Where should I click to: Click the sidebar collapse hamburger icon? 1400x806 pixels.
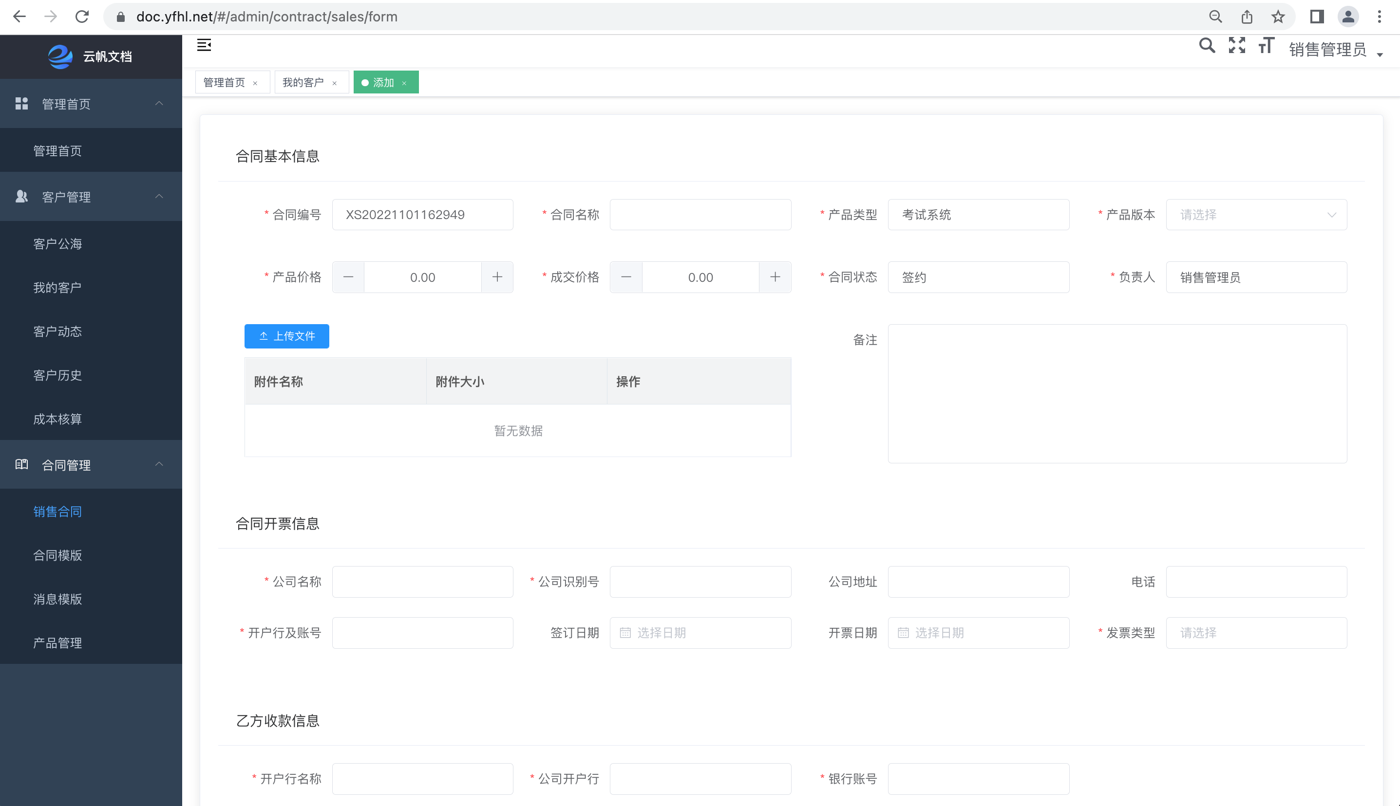pyautogui.click(x=204, y=45)
